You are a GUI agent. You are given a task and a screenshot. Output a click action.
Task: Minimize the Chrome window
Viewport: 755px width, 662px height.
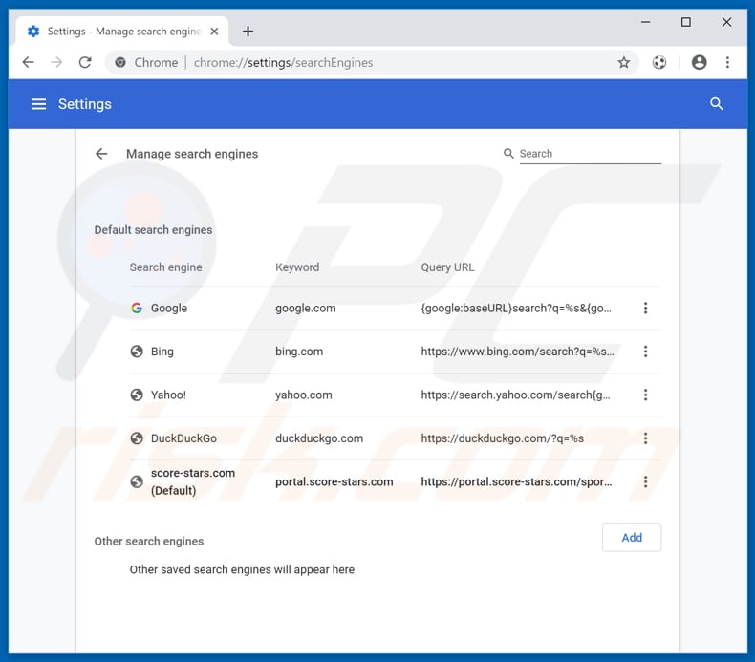(645, 22)
